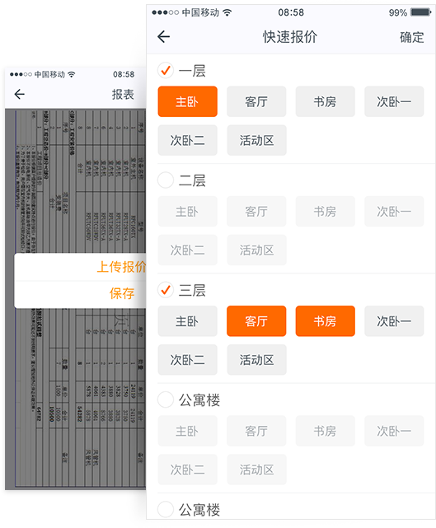Screen dimensions: 436x528
Task: Select 次卧一 under 一层
Action: pos(394,101)
